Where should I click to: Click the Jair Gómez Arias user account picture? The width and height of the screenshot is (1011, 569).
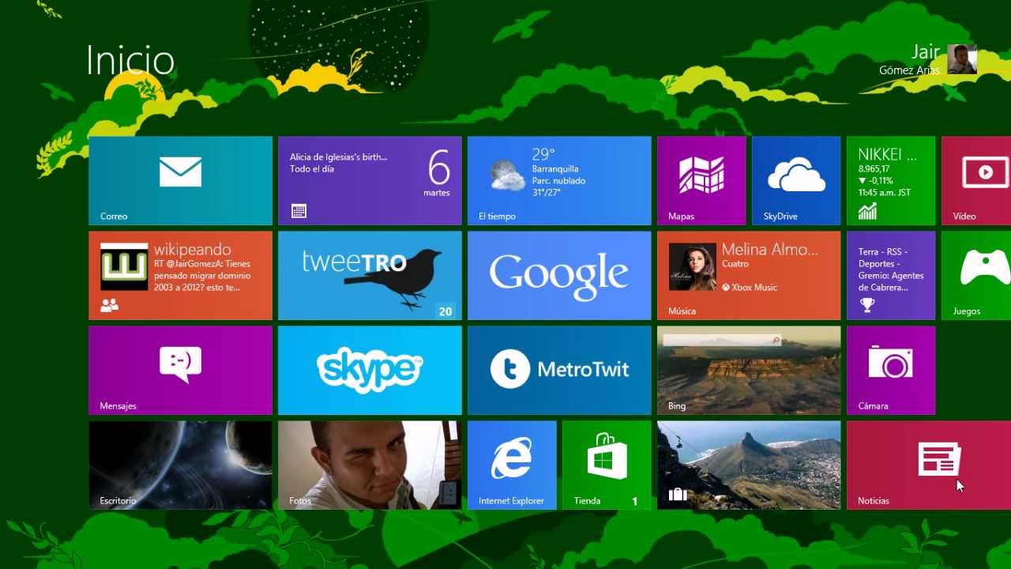point(962,59)
